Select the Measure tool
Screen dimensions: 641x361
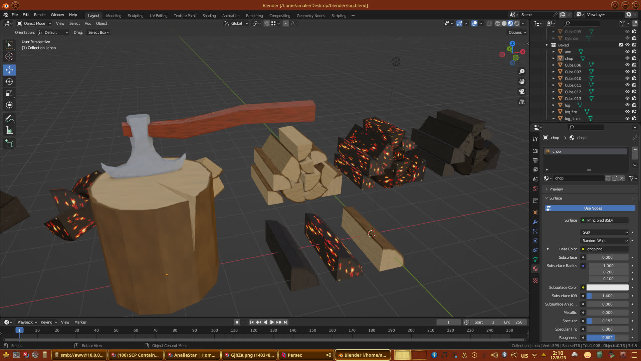click(9, 131)
